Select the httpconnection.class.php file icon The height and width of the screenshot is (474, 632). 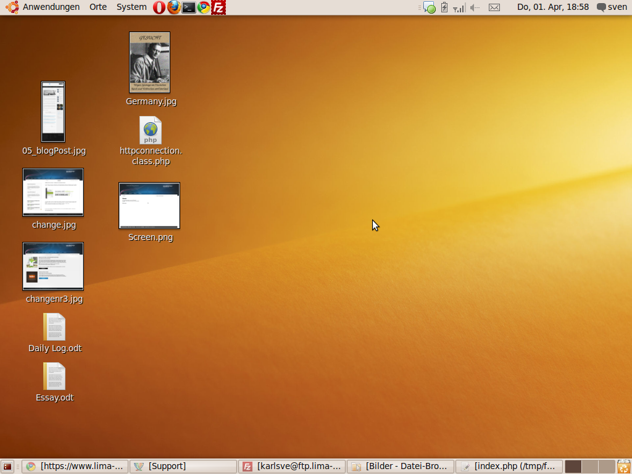click(x=151, y=130)
